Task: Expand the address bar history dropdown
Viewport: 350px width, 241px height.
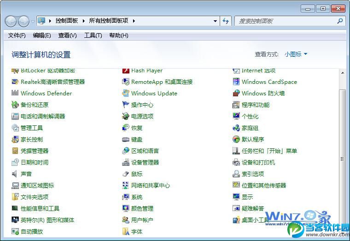Action: [215, 21]
